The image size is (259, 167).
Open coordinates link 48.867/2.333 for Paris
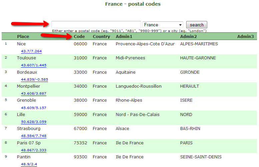click(33, 150)
